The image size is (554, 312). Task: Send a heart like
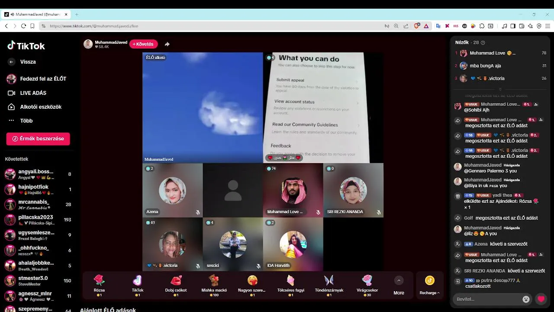point(541,299)
